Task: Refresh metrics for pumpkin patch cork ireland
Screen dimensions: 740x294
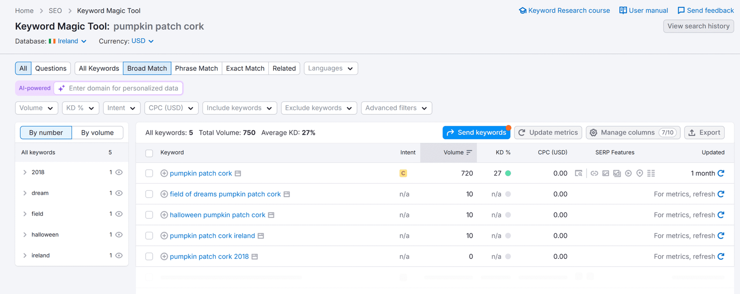Action: point(721,236)
